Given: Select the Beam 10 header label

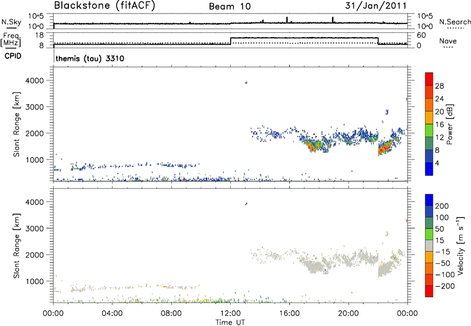Looking at the screenshot, I should pos(230,6).
